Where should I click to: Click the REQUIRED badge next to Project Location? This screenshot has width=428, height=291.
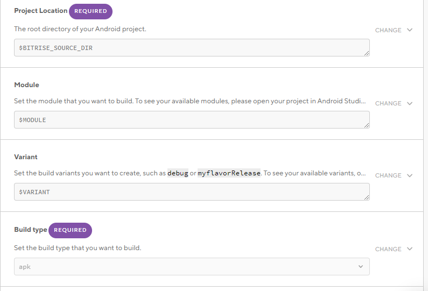pyautogui.click(x=90, y=11)
